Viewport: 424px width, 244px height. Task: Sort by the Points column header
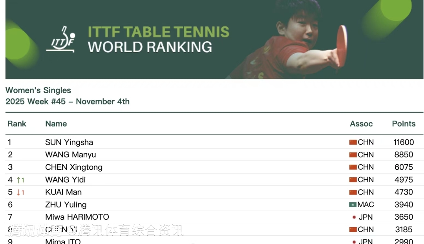click(x=404, y=124)
